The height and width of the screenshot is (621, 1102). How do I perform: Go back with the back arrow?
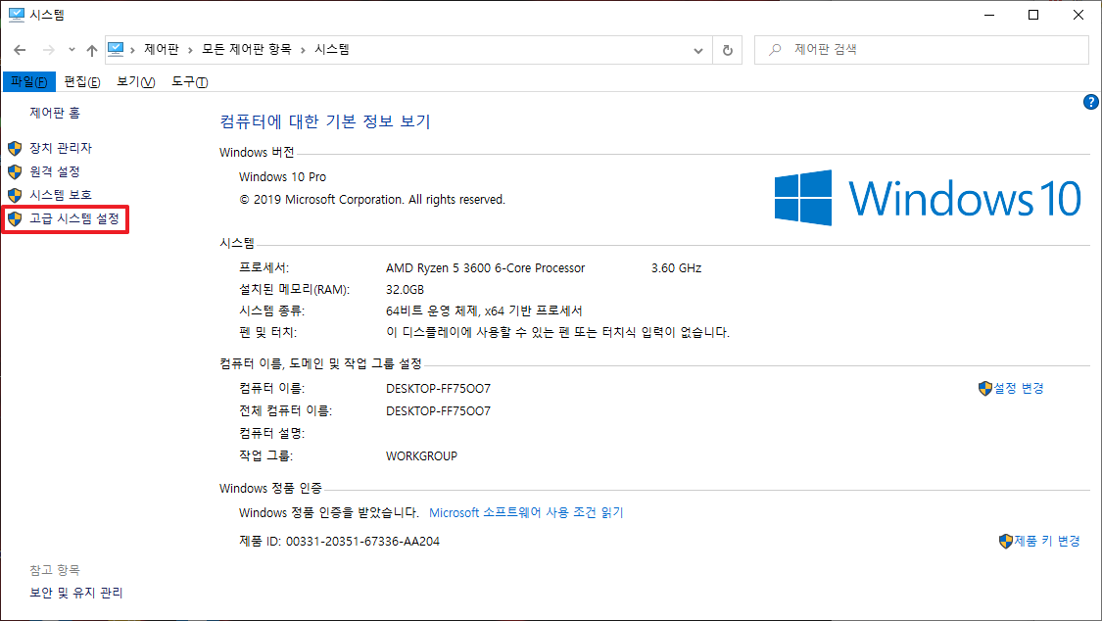click(20, 50)
